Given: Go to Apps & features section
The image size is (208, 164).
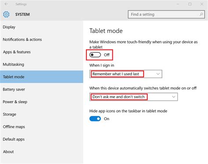Looking at the screenshot, I should pyautogui.click(x=42, y=52).
